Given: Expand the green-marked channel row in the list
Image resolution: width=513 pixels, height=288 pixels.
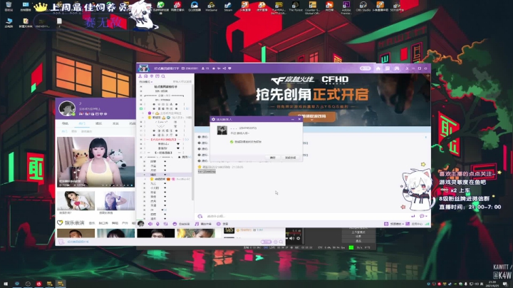Looking at the screenshot, I should tap(141, 108).
